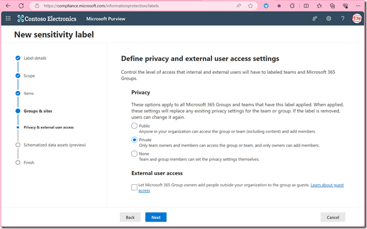Add page to favorites star
This screenshot has width=367, height=229.
click(x=250, y=6)
